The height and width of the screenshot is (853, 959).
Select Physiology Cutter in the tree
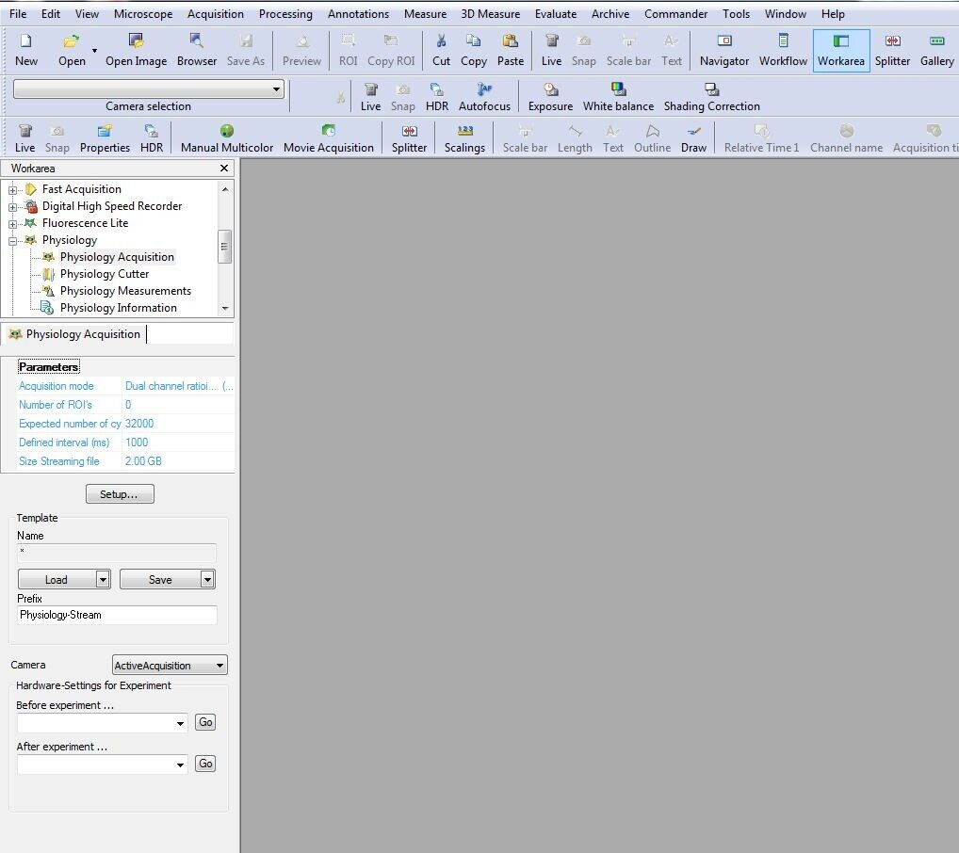(104, 274)
